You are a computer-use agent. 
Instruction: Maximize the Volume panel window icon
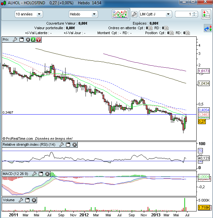(x=27, y=200)
